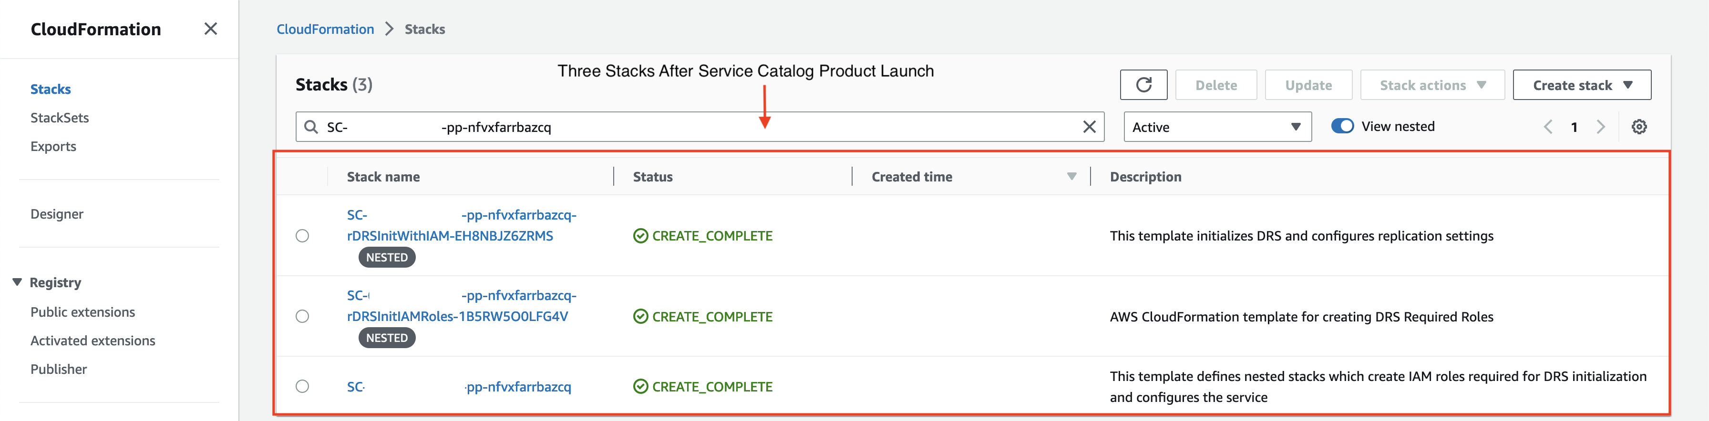Screen dimensions: 1709x421
Task: Click the page number 1 indicator
Action: (x=1574, y=127)
